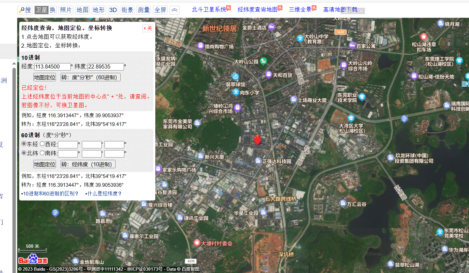The width and height of the screenshot is (469, 273).
Task: Click the 换 swap button next to 卫星
Action: [53, 10]
